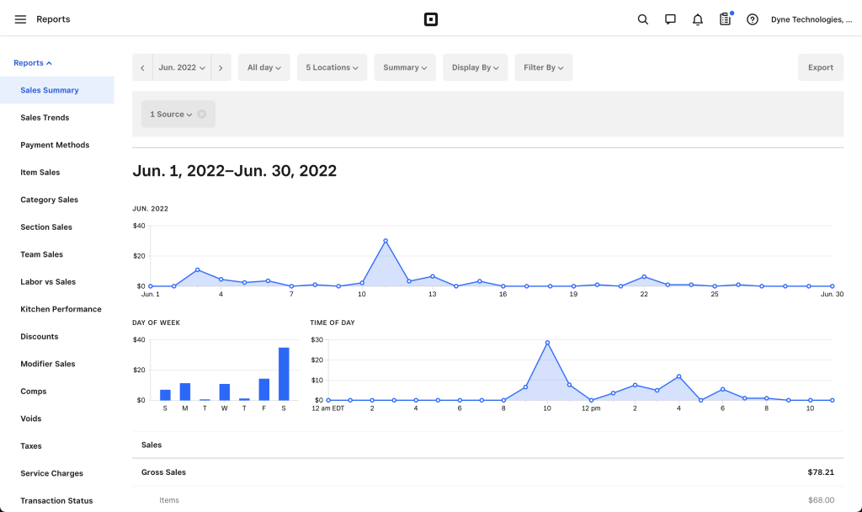Expand the 5 Locations dropdown
This screenshot has width=862, height=512.
pos(332,67)
